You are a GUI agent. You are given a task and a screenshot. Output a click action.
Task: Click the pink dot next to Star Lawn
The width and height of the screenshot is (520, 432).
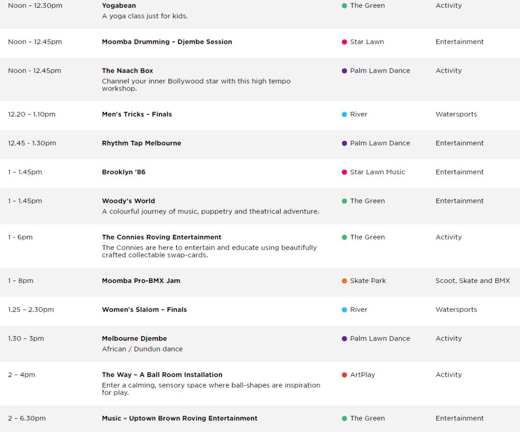(x=344, y=42)
